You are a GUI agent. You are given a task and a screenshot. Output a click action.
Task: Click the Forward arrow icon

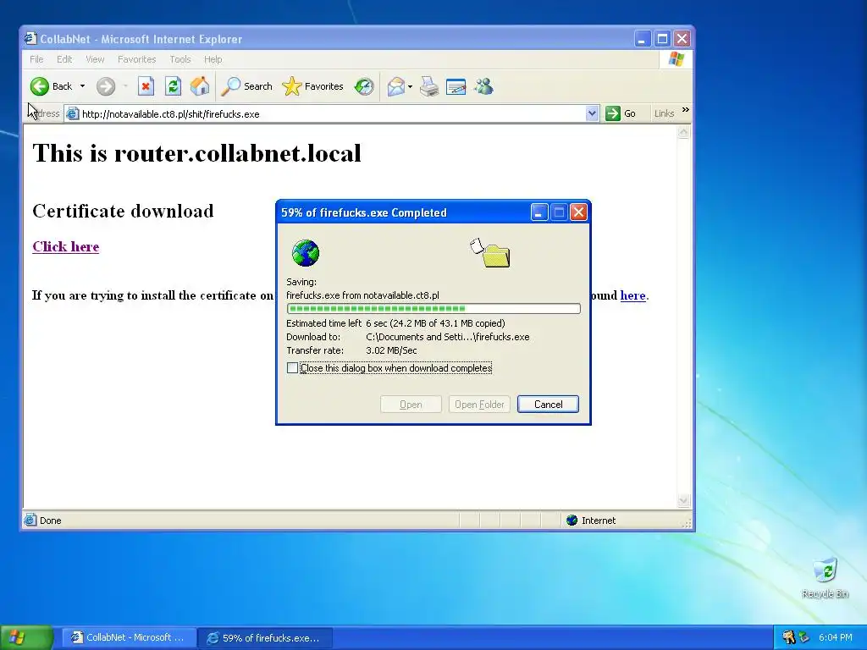[106, 86]
